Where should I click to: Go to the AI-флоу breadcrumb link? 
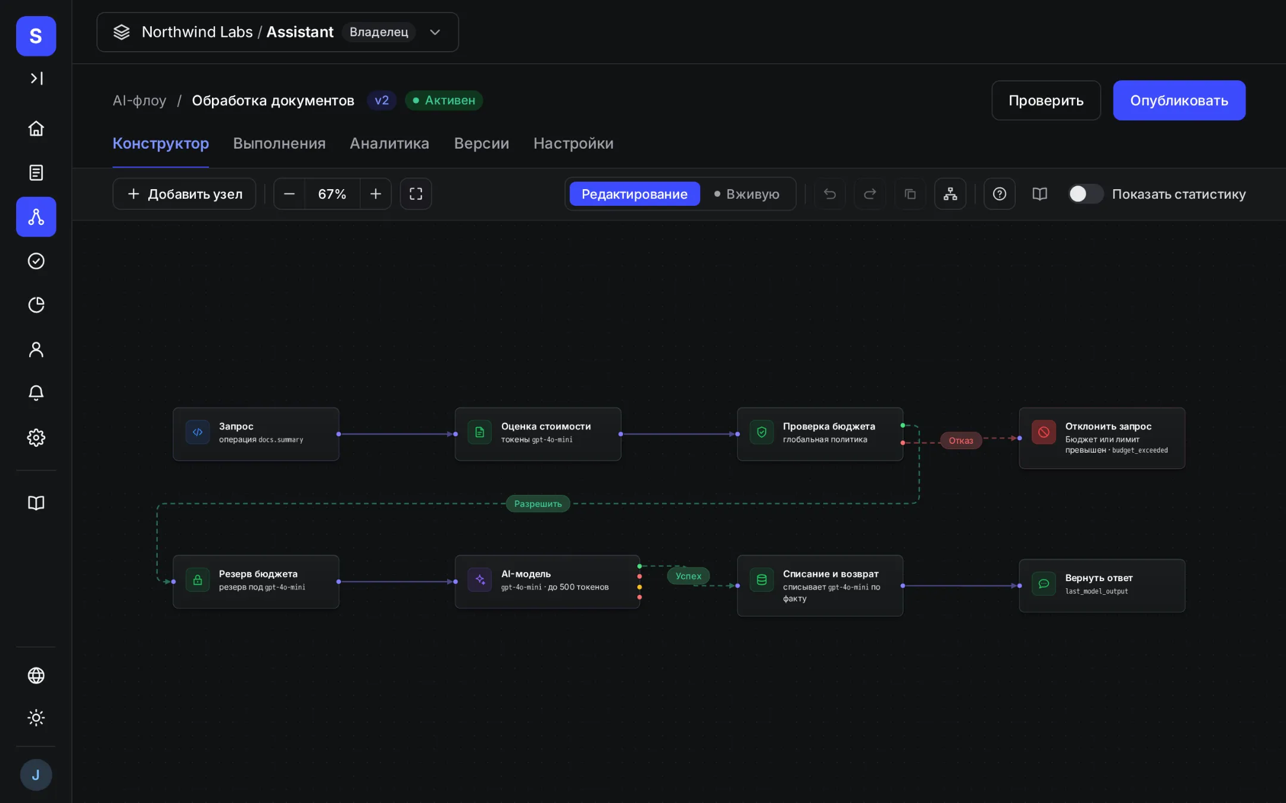coord(139,101)
